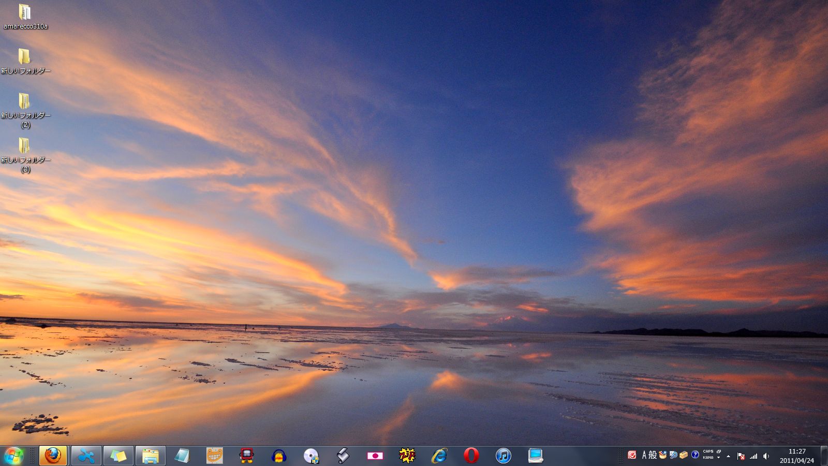This screenshot has width=828, height=466.
Task: Toggle CAPS lock on the language bar
Action: (x=708, y=452)
